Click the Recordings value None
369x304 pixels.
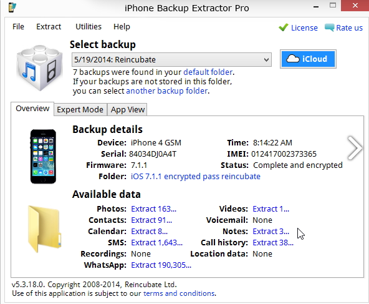[141, 254]
